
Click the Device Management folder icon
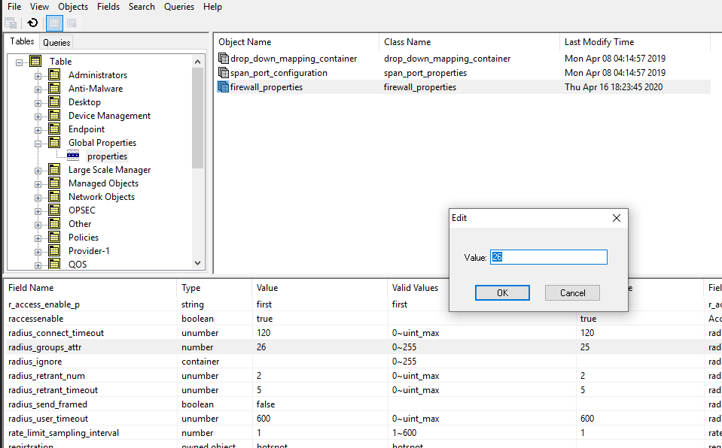click(x=54, y=116)
